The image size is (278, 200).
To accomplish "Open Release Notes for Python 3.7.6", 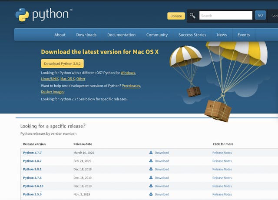I will [222, 178].
